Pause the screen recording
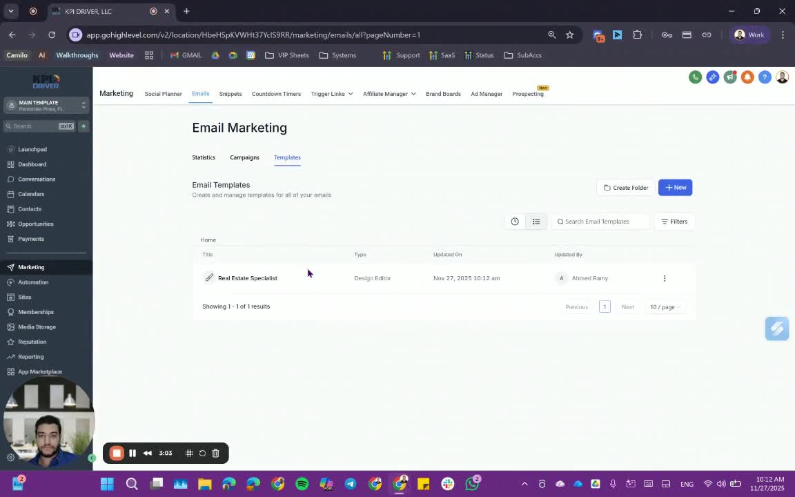The image size is (795, 497). 132,453
